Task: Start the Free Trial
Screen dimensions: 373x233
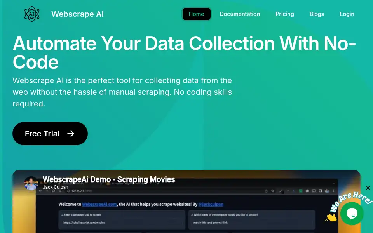Action: pos(50,134)
